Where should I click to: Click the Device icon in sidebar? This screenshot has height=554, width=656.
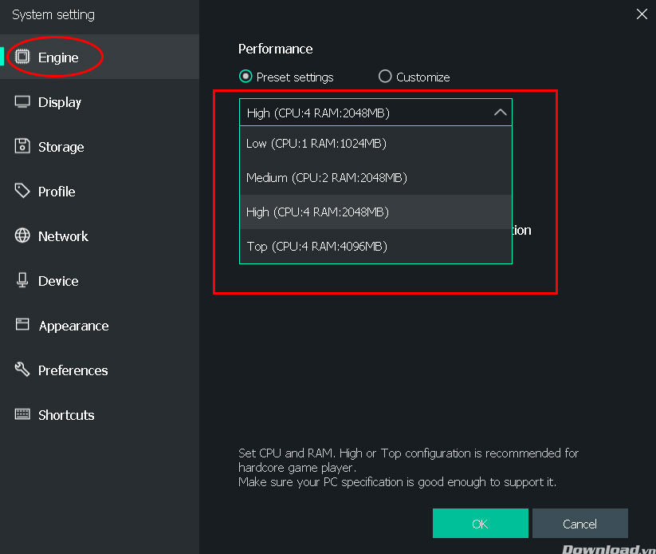(x=22, y=280)
